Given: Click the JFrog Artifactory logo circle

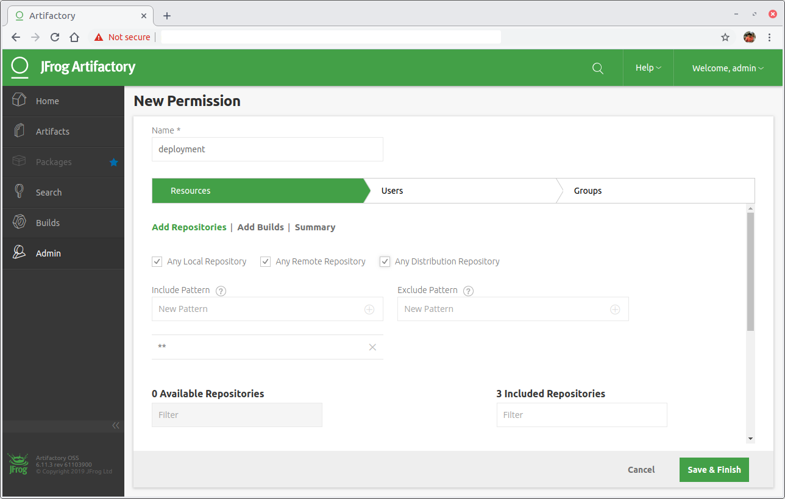Looking at the screenshot, I should pos(20,66).
